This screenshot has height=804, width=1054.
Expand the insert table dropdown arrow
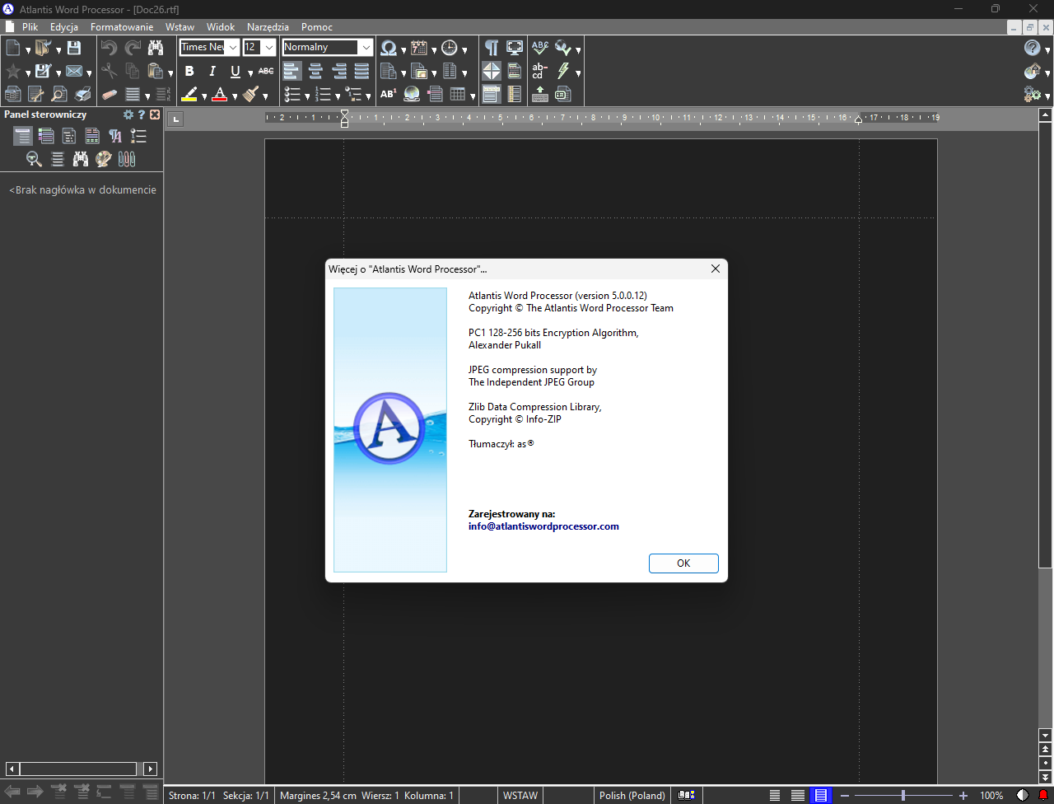click(473, 96)
